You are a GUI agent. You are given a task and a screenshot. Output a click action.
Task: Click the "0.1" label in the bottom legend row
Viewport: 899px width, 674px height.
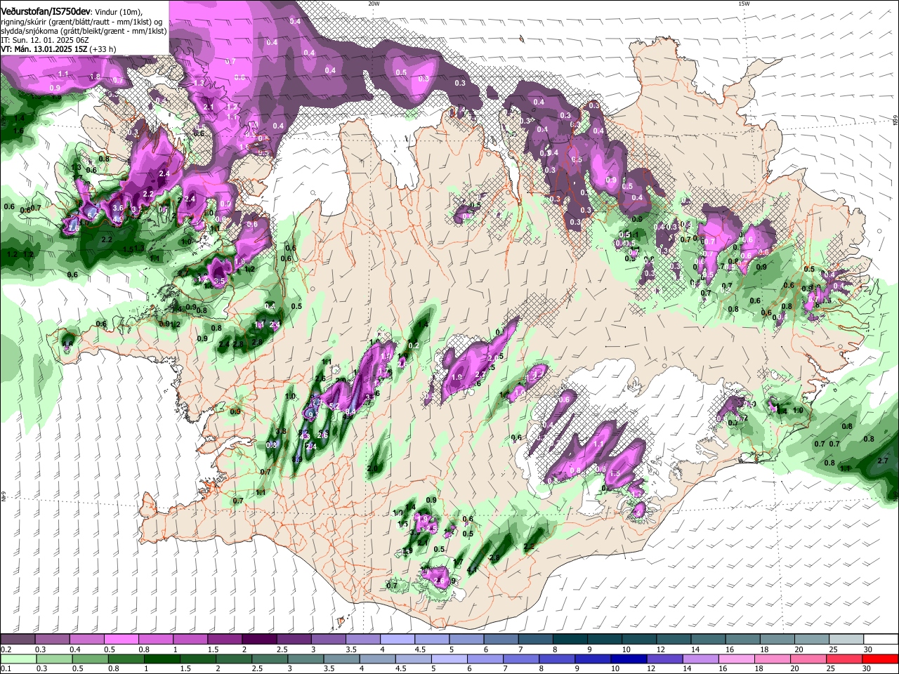click(x=6, y=669)
